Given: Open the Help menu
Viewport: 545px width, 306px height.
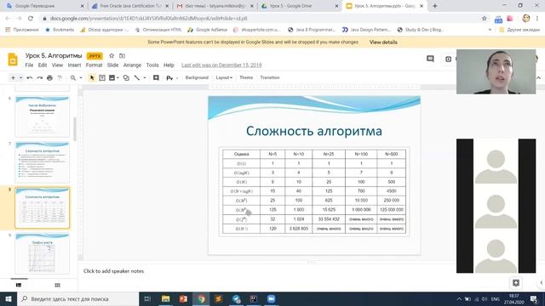Looking at the screenshot, I should coord(169,65).
